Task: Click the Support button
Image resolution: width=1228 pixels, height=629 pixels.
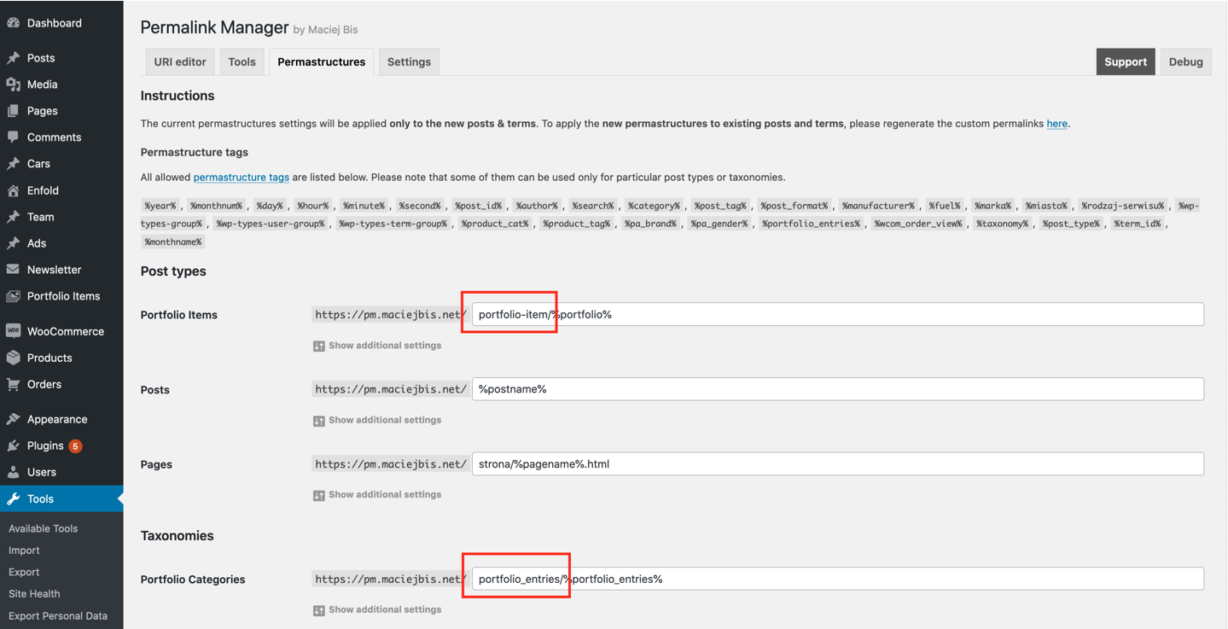Action: point(1125,61)
